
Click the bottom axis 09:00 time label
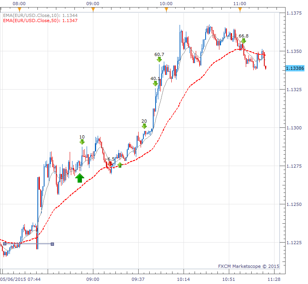click(93, 279)
